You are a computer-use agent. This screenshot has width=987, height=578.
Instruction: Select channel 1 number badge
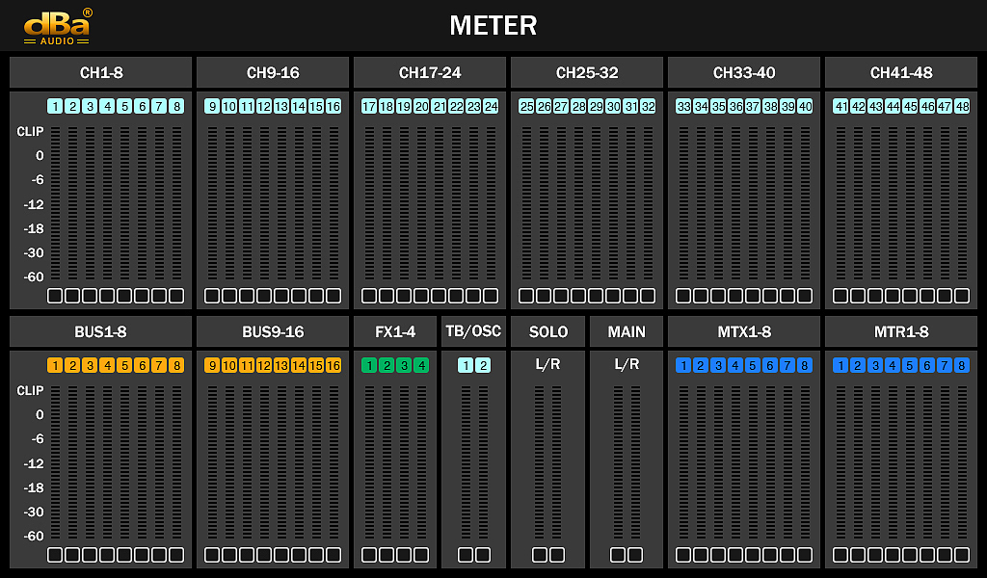coord(55,107)
